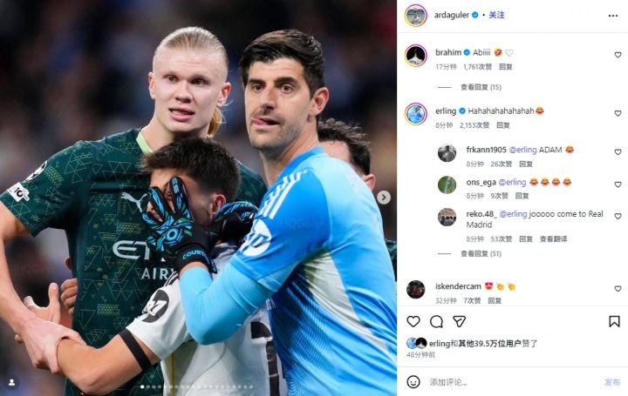Like the post with heart icon
Viewport: 628px width, 396px height.
tap(413, 321)
